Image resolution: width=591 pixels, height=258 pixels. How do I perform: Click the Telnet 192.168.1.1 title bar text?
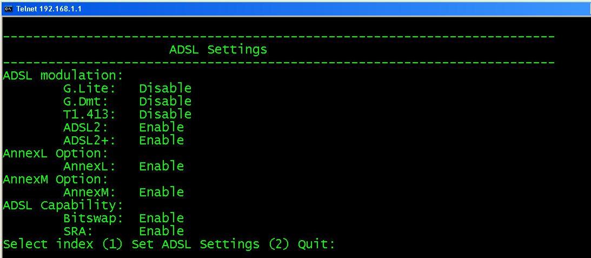(49, 9)
